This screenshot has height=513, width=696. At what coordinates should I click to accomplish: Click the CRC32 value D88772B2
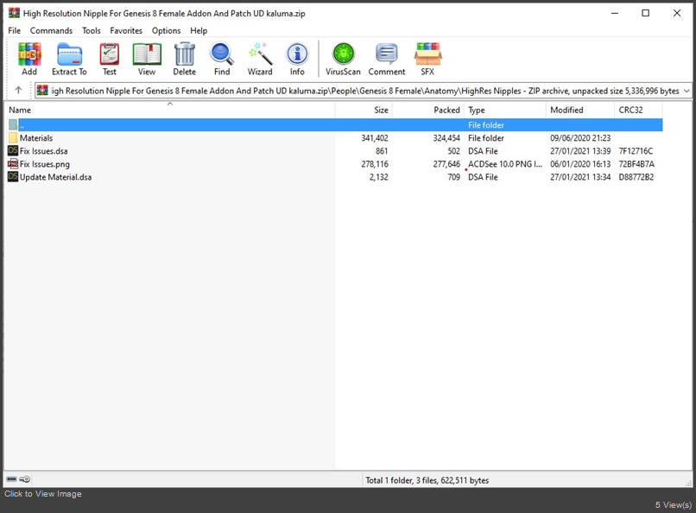[x=636, y=177]
